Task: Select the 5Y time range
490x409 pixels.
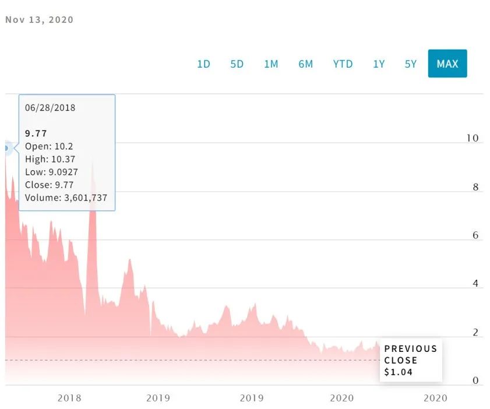Action: coord(411,64)
